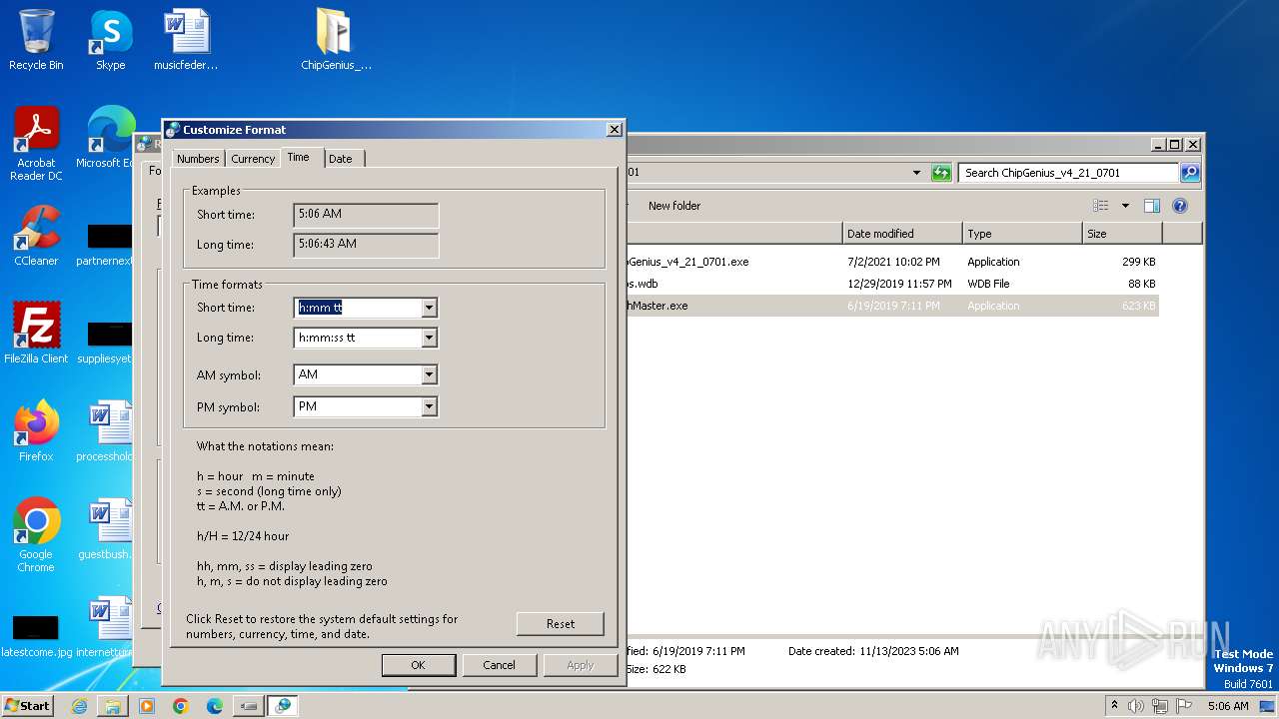This screenshot has height=719, width=1279.
Task: Open the media player taskbar icon
Action: [147, 706]
